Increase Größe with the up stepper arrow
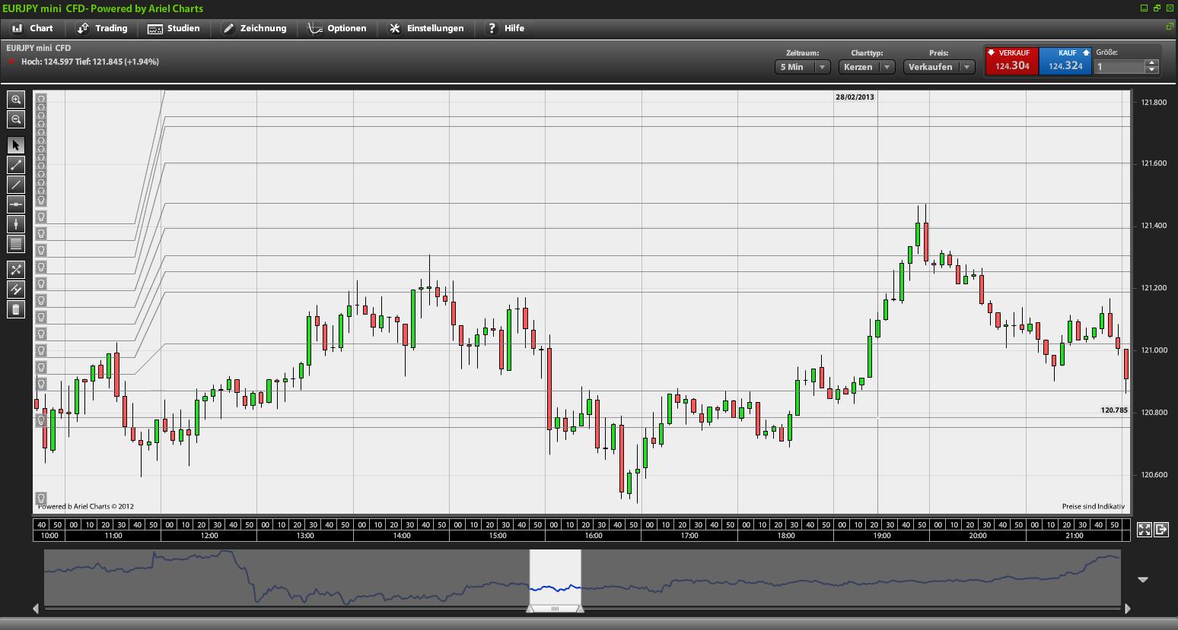The image size is (1178, 630). 1152,63
